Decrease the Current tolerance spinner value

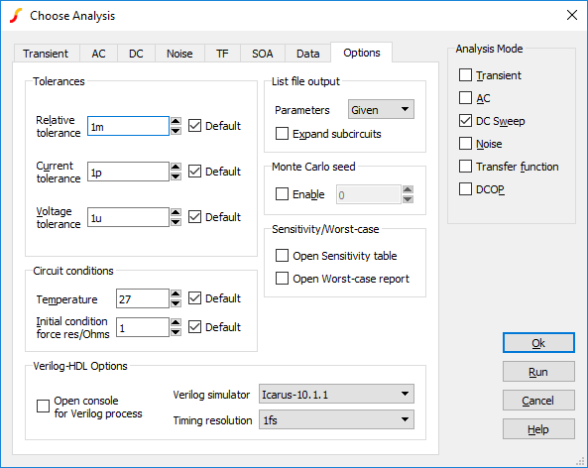176,176
